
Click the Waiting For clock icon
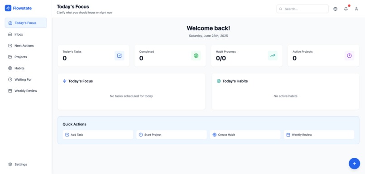(x=10, y=79)
